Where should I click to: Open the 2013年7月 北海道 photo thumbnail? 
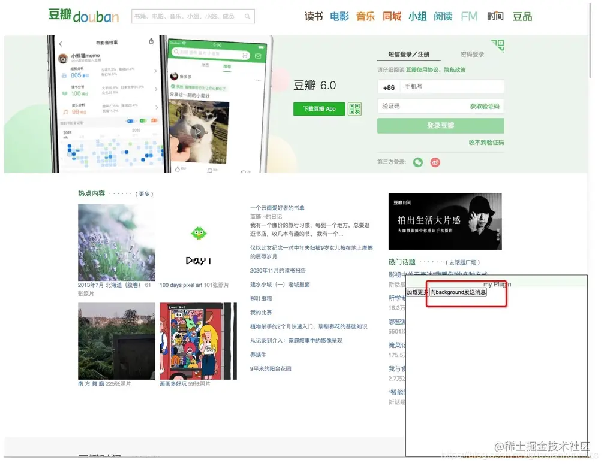coord(116,242)
